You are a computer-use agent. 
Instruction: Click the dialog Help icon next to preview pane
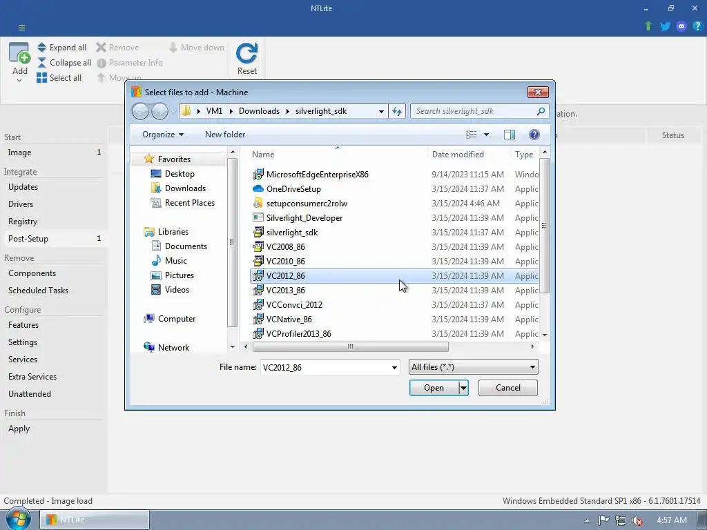[x=534, y=135]
